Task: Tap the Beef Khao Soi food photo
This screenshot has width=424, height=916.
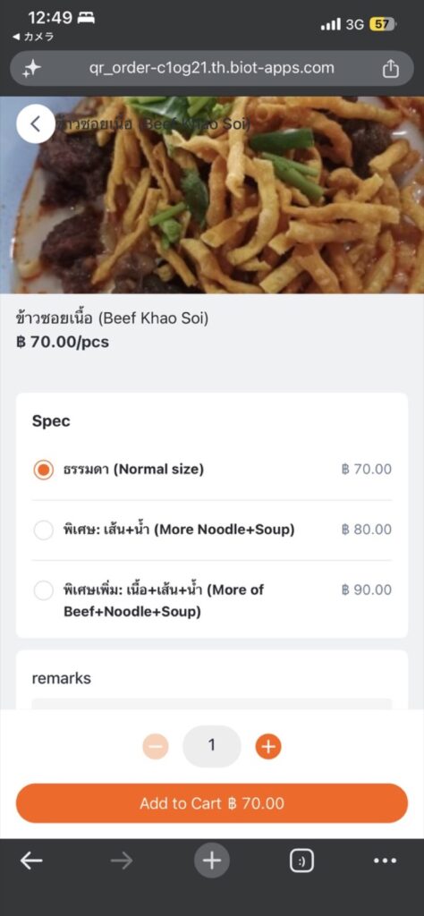Action: point(212,194)
